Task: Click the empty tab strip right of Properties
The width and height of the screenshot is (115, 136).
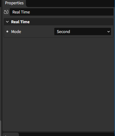Action: click(70, 3)
